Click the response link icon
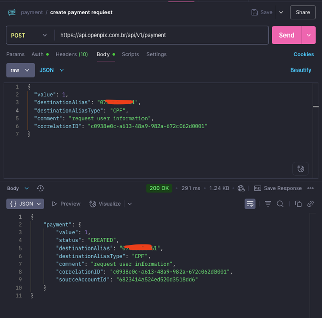Image resolution: width=322 pixels, height=318 pixels. pyautogui.click(x=310, y=204)
